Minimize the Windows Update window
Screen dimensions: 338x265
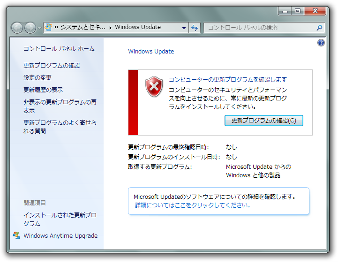click(x=285, y=11)
